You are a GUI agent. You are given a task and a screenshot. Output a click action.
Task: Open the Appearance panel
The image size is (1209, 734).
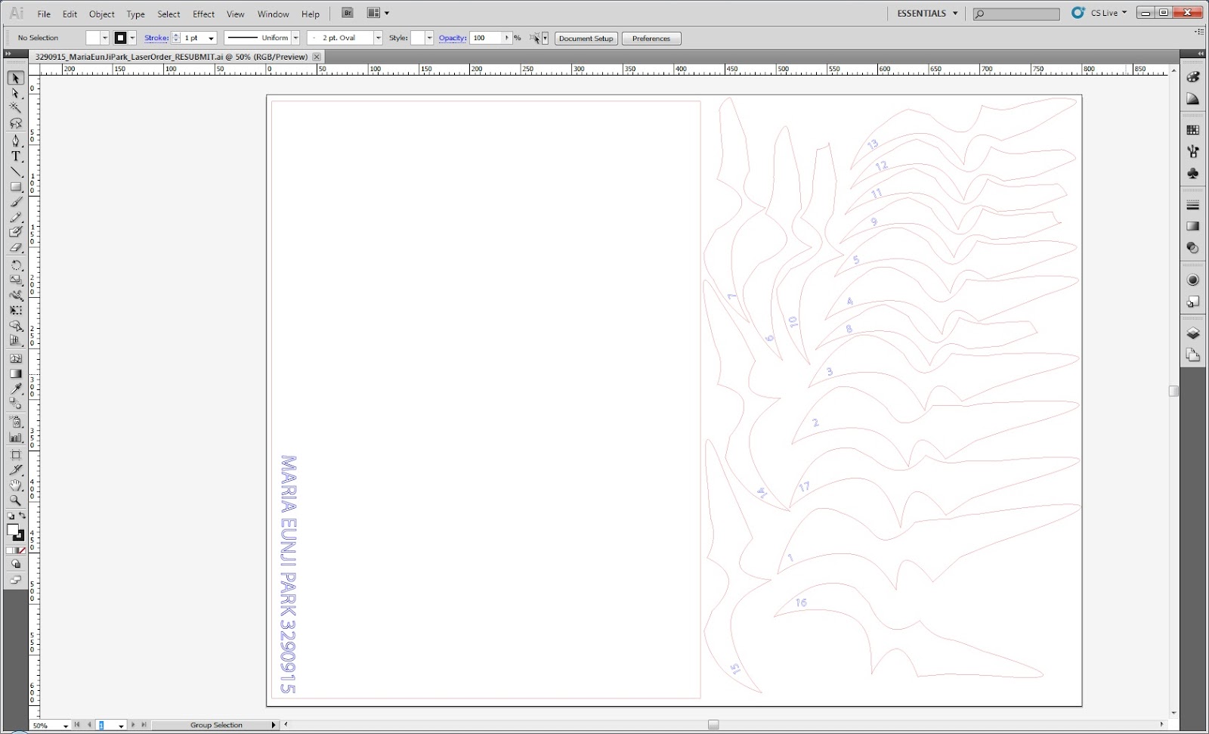pyautogui.click(x=1193, y=280)
